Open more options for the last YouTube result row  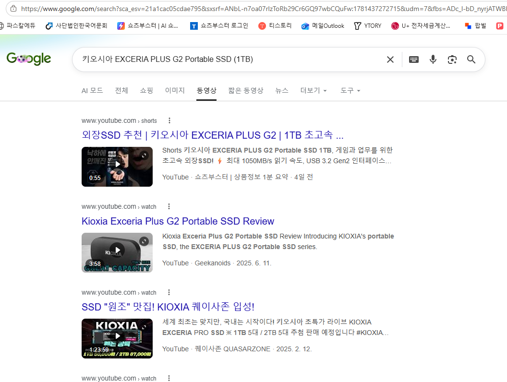pos(169,378)
